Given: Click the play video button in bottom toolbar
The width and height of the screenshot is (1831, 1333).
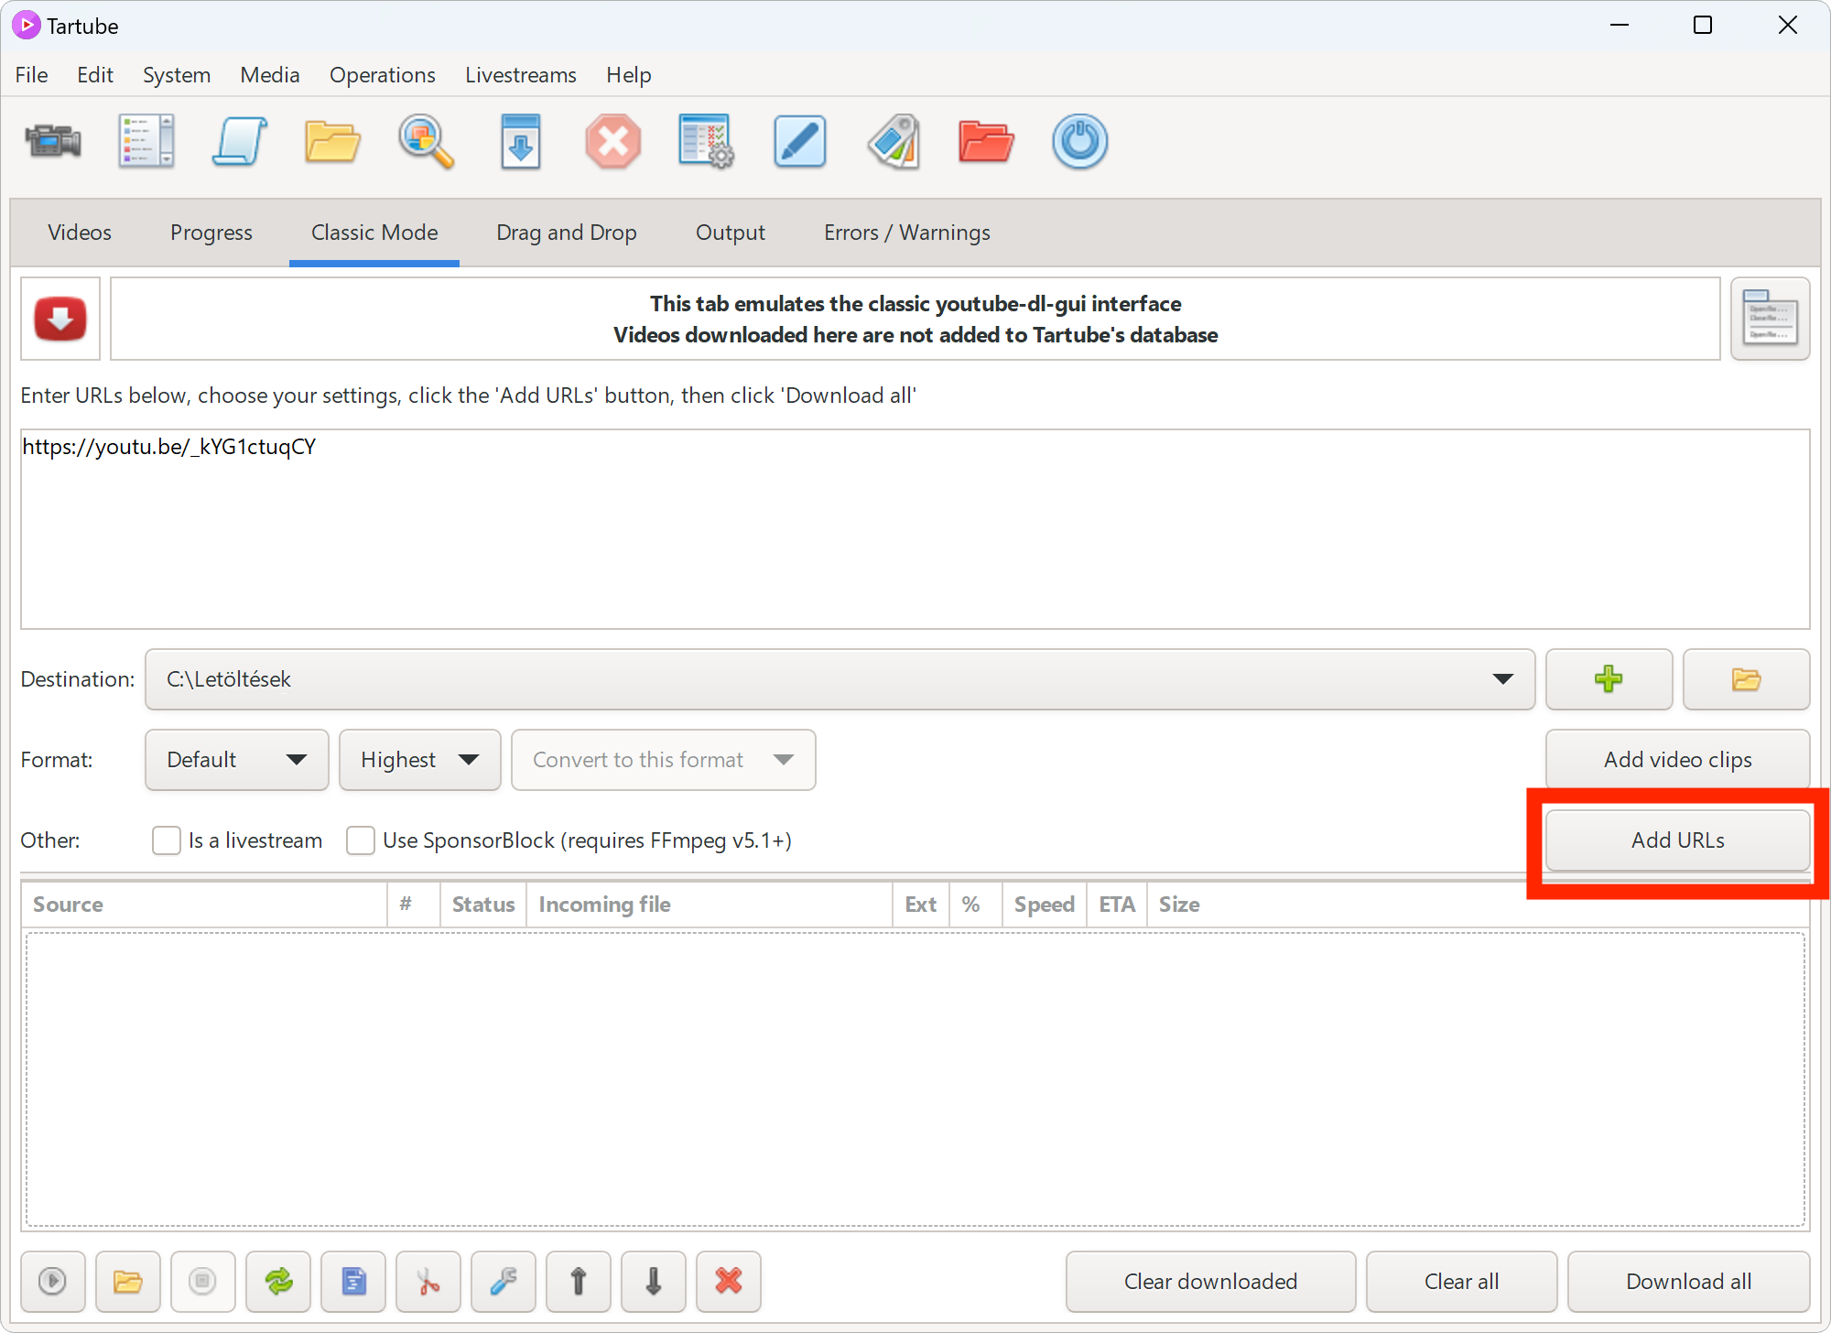Looking at the screenshot, I should pyautogui.click(x=53, y=1281).
